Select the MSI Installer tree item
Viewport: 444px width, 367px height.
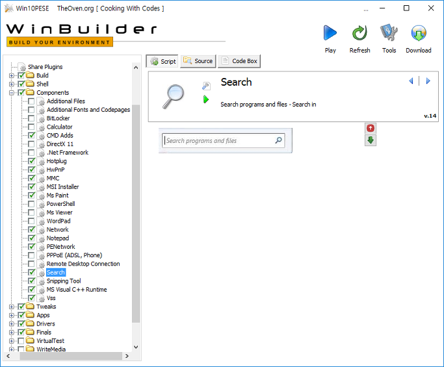62,187
